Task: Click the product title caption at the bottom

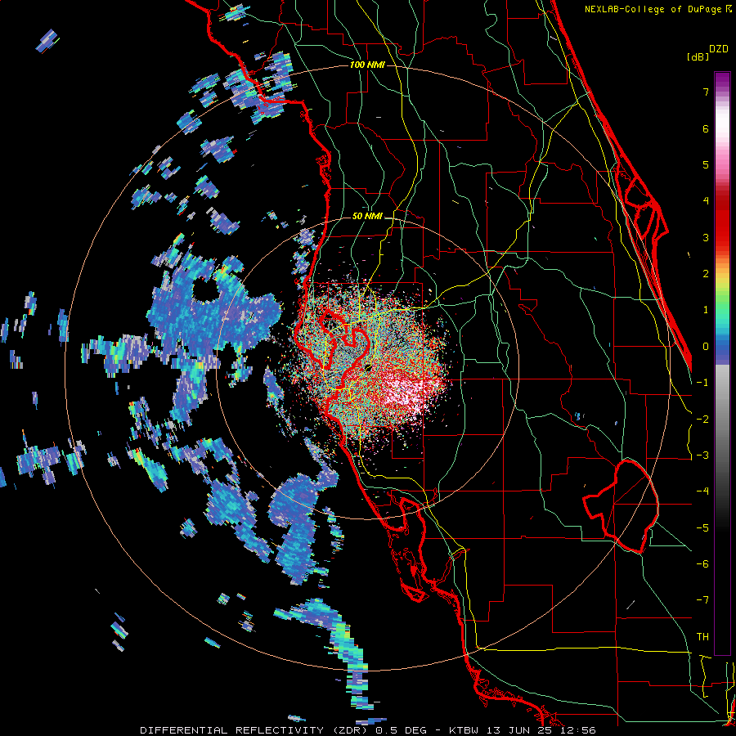Action: point(367,730)
